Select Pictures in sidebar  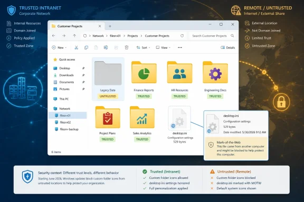tap(64, 89)
